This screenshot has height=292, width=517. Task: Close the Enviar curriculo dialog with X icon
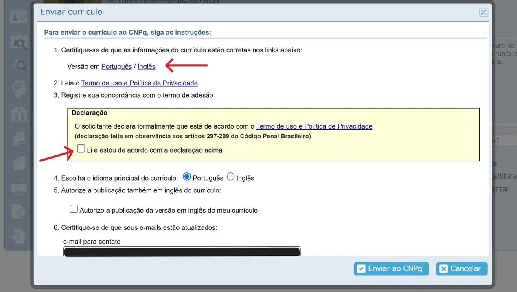pyautogui.click(x=483, y=12)
